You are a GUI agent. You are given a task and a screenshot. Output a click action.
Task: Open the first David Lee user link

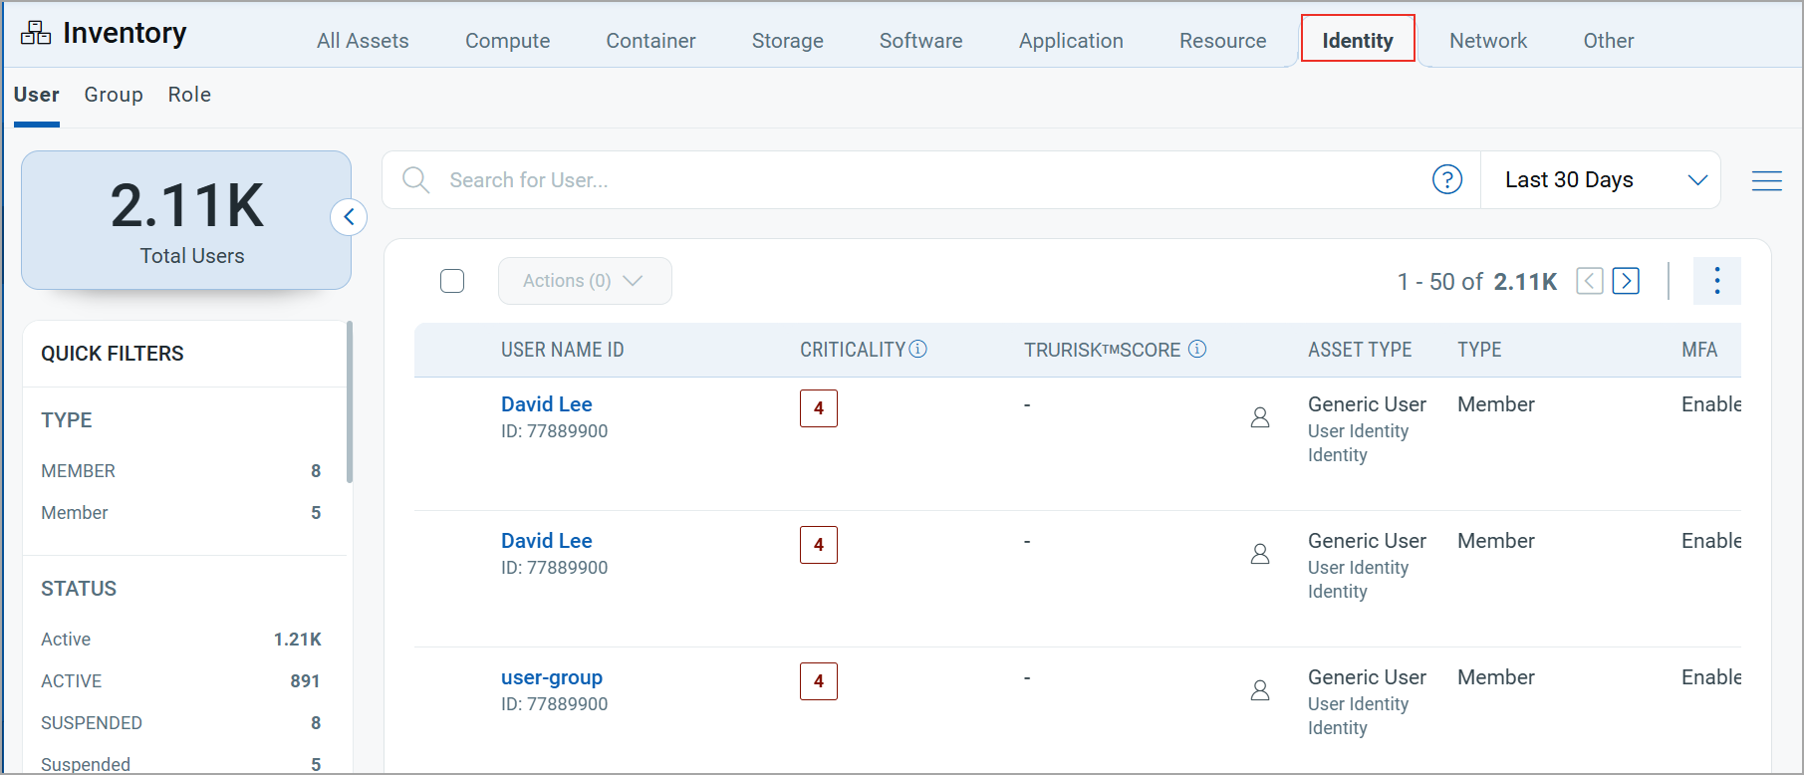546,404
